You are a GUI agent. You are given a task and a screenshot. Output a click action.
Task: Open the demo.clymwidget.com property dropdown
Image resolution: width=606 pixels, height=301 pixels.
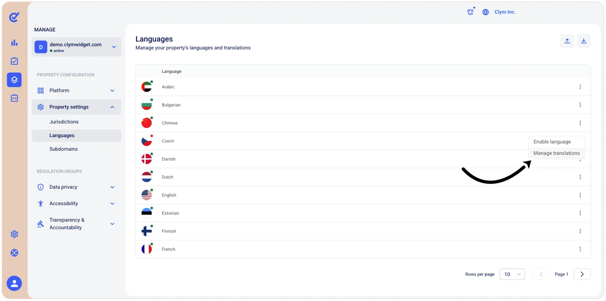pos(76,47)
